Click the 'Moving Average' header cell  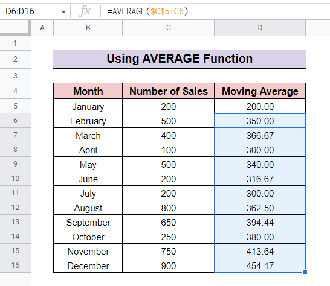[x=260, y=91]
